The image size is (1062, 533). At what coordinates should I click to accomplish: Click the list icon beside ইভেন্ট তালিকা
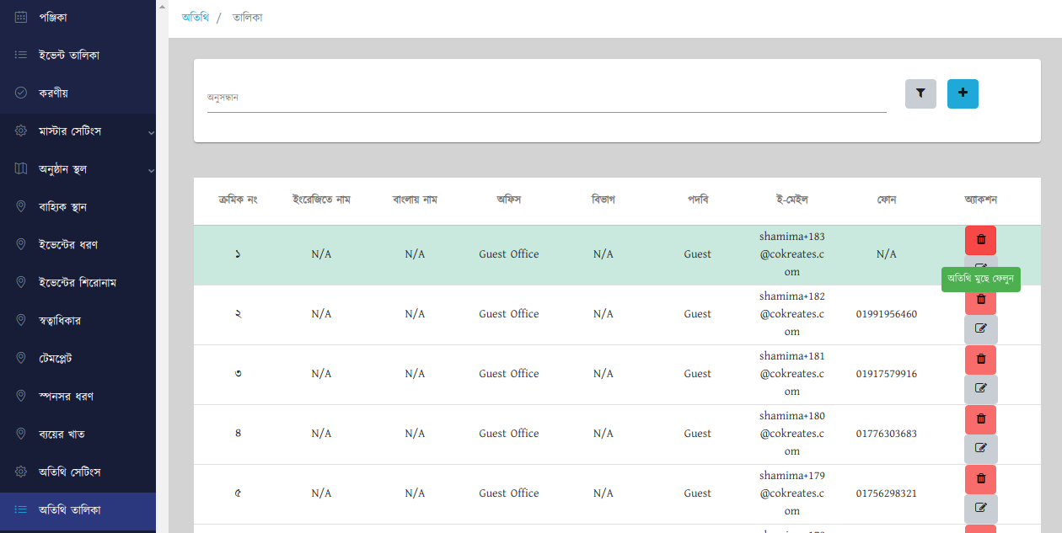click(x=21, y=55)
